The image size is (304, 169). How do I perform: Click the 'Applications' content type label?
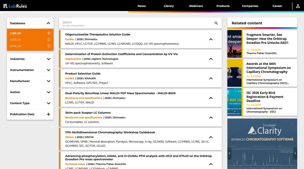coord(73,59)
